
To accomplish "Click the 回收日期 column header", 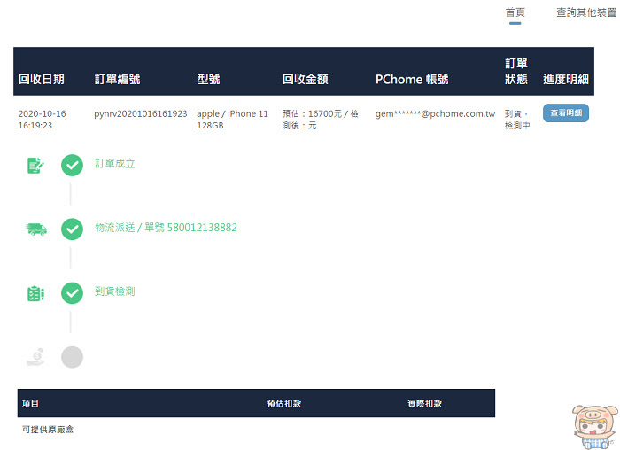I will coord(41,80).
